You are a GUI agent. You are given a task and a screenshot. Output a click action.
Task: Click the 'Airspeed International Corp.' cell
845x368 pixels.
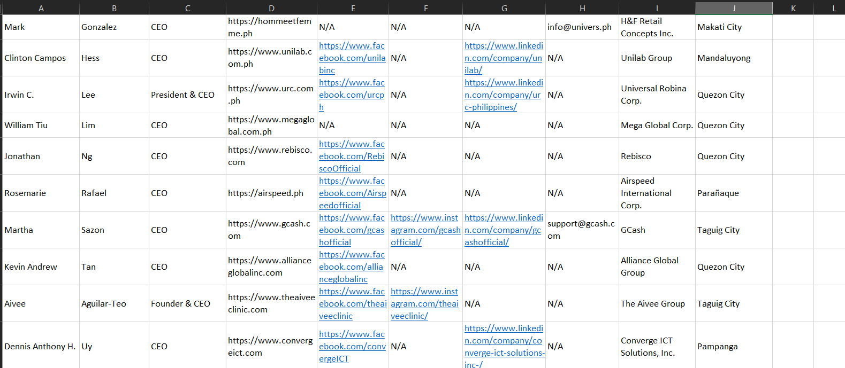tap(657, 193)
